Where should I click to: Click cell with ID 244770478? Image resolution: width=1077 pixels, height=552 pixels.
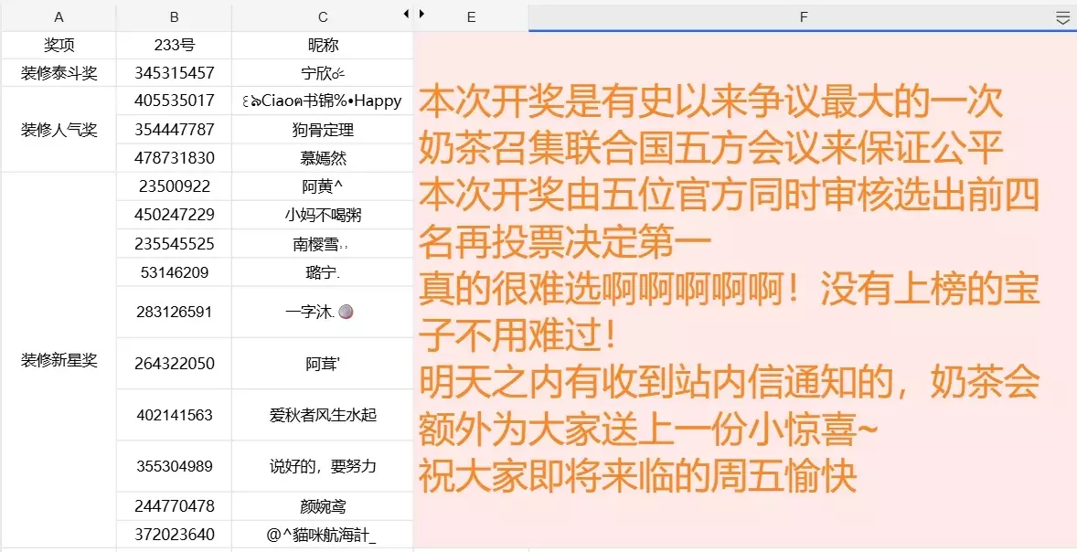coord(174,506)
